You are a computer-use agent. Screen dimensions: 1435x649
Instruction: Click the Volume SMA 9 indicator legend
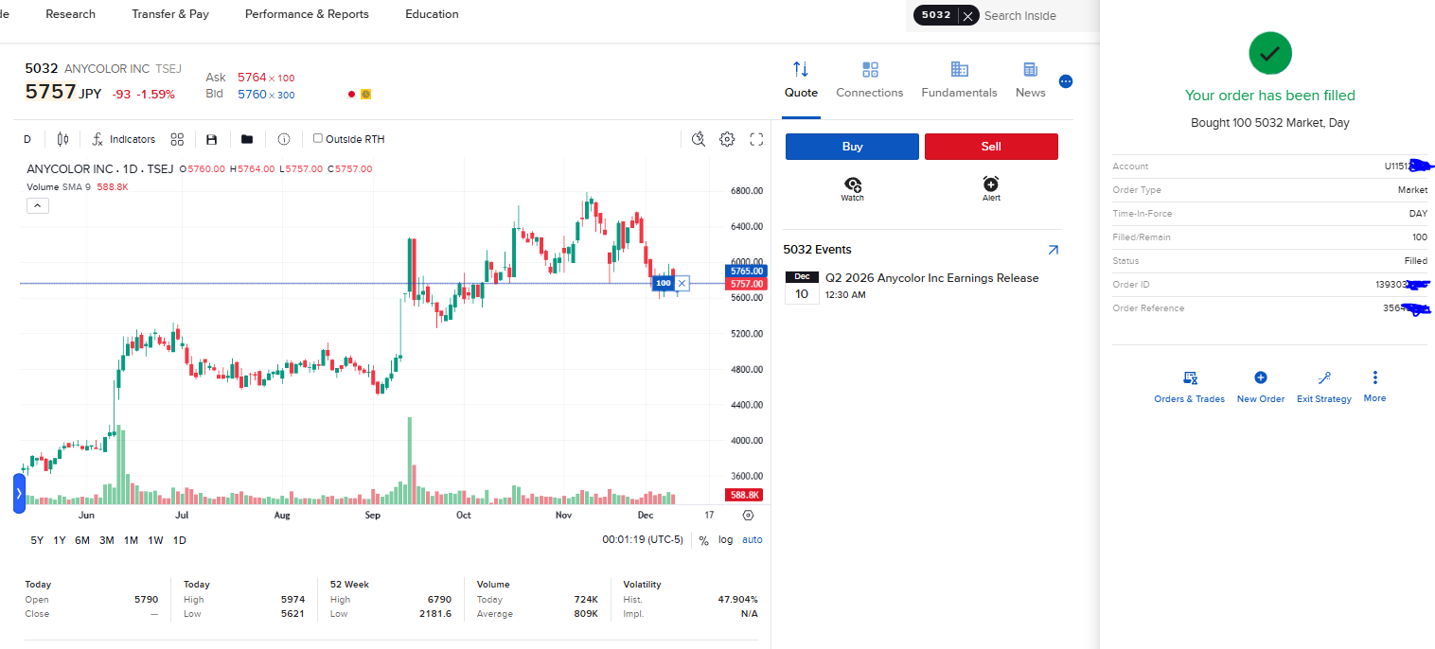point(77,187)
